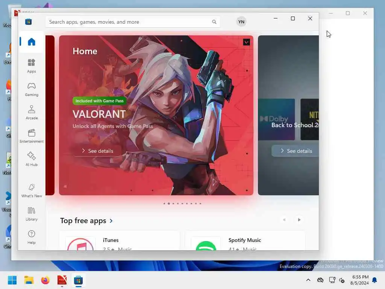
Task: Click the cloud sync tray icon
Action: point(320,280)
